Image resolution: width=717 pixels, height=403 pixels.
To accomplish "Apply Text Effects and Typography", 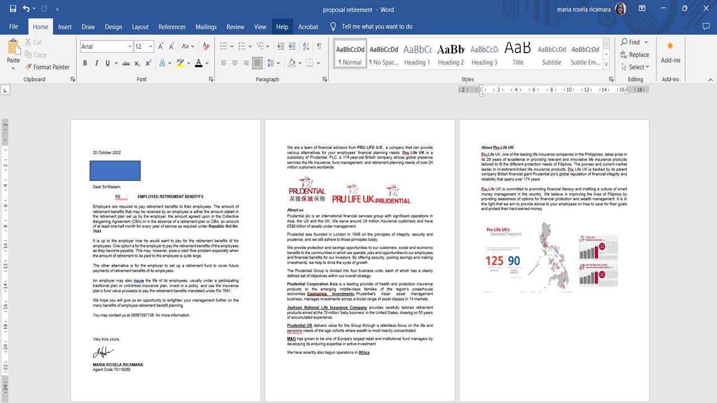I will [163, 63].
